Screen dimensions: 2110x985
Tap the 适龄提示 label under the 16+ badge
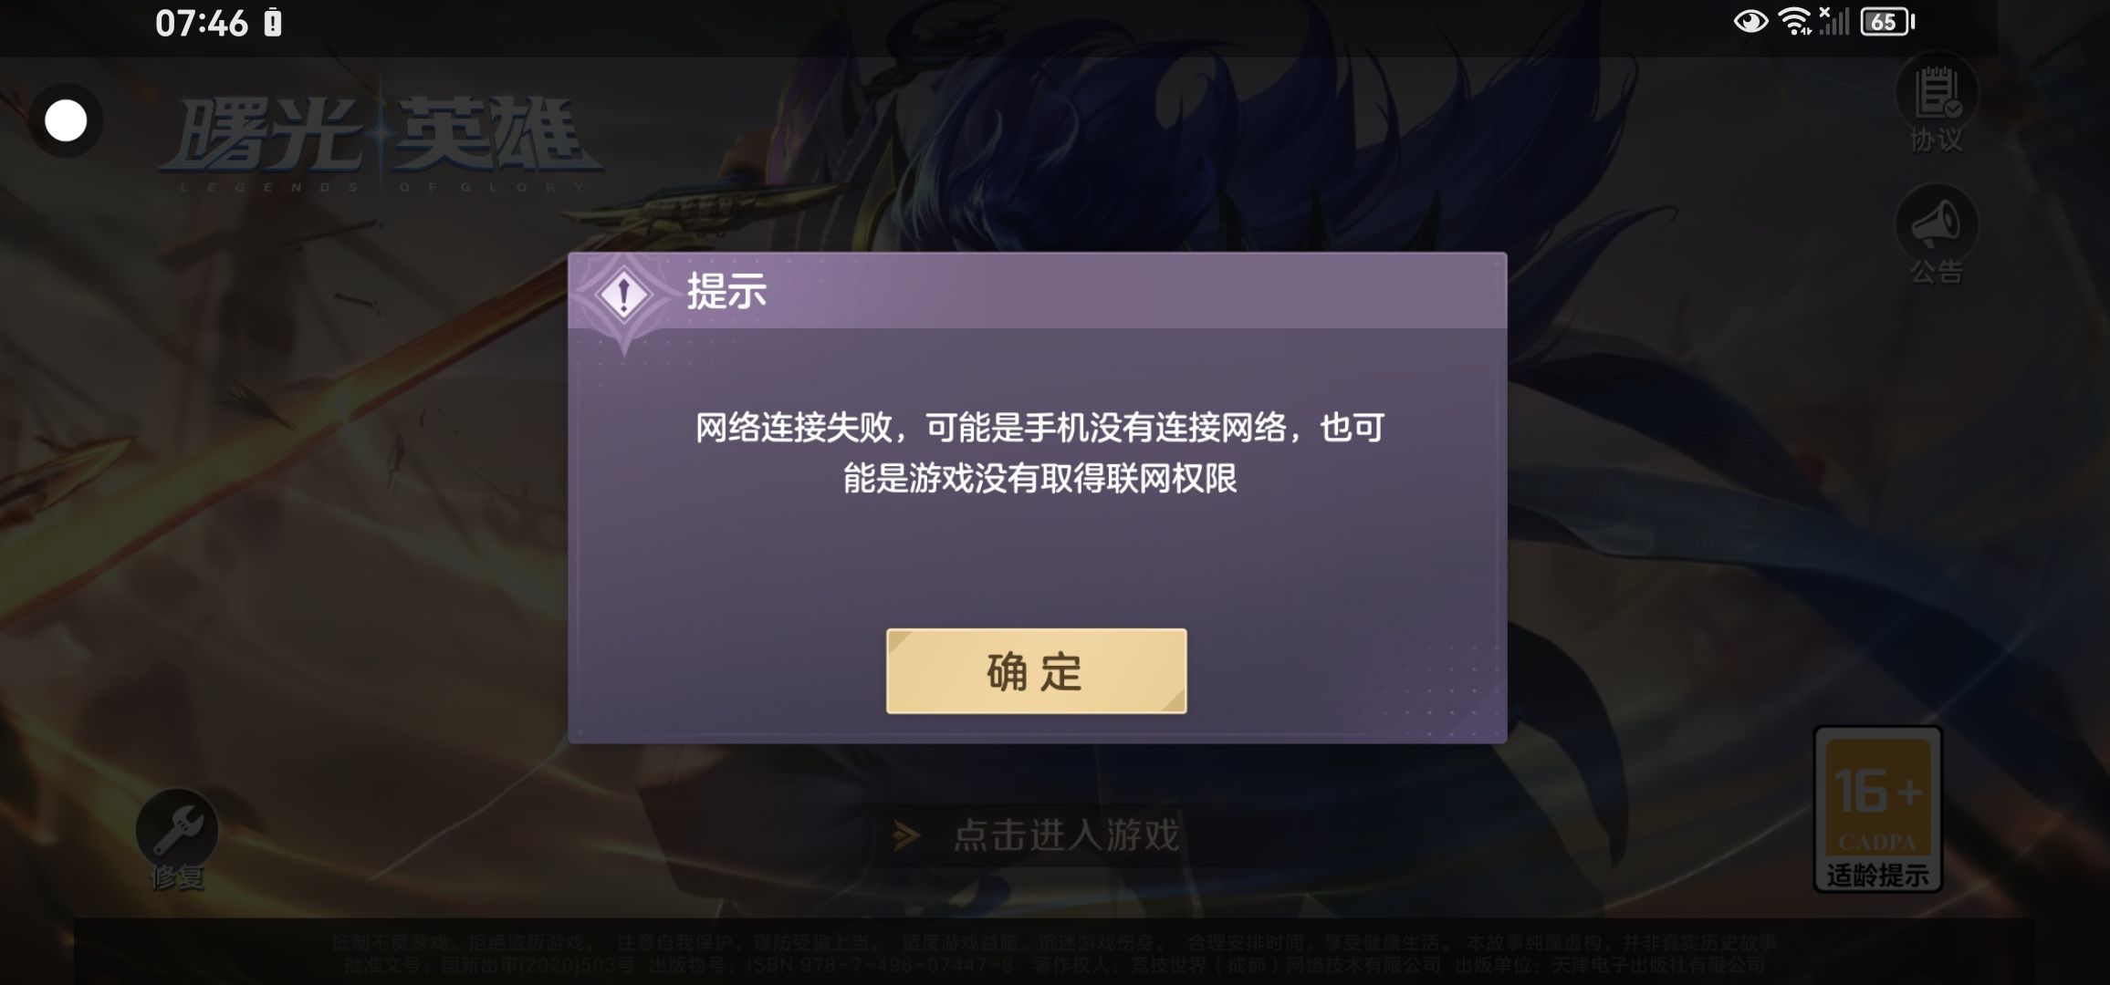point(1877,876)
